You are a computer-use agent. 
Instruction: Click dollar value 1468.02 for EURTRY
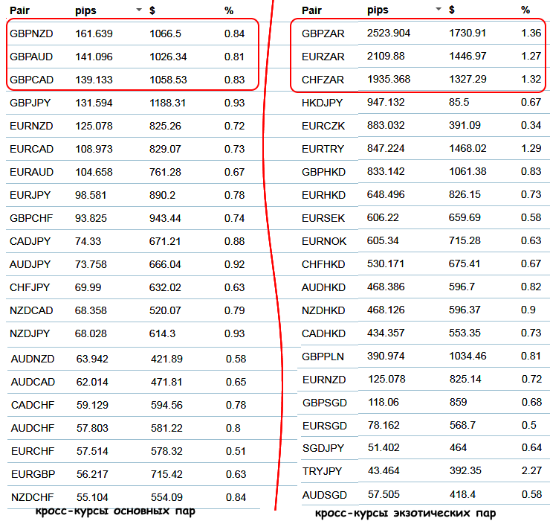tap(467, 149)
